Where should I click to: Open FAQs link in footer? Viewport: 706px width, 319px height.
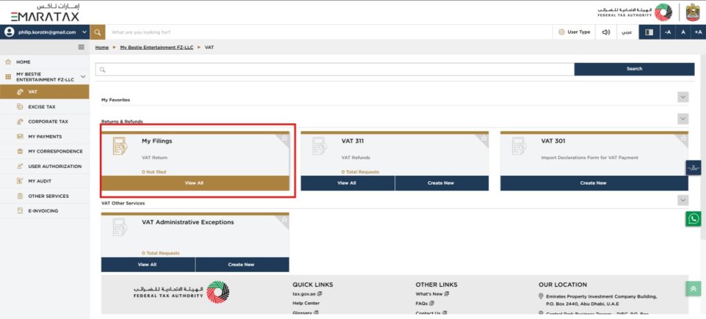coord(425,303)
